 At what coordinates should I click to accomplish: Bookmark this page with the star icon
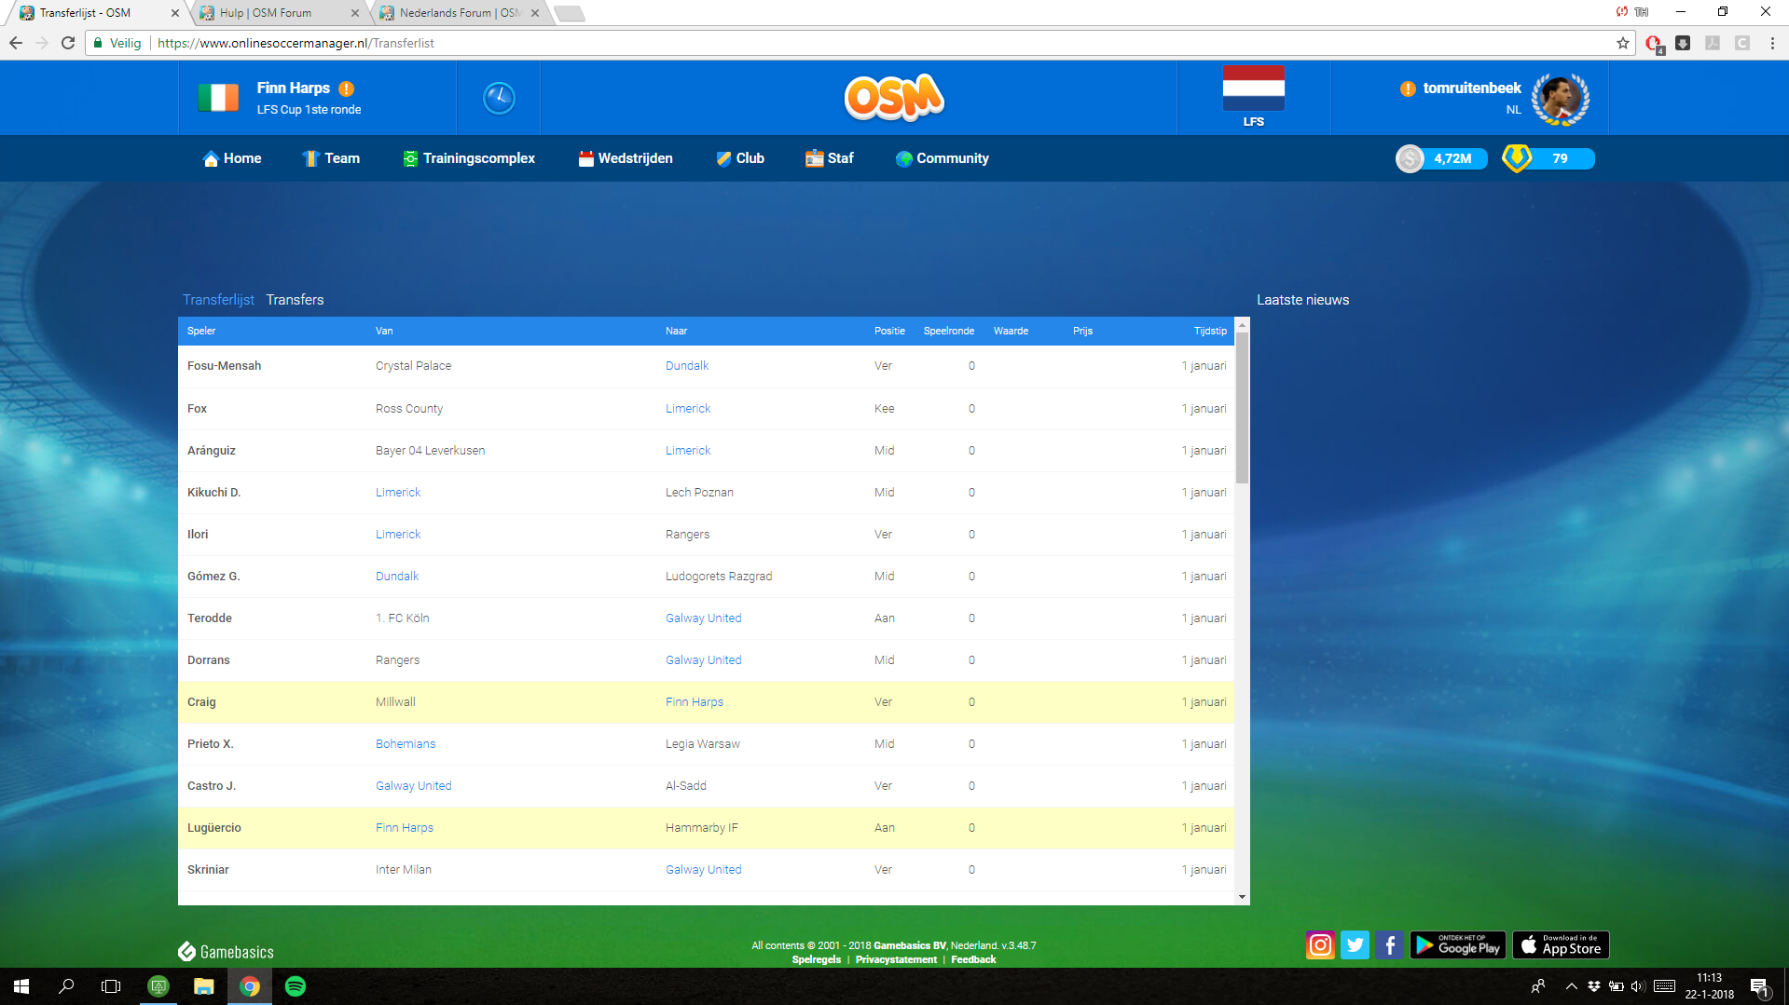pyautogui.click(x=1623, y=43)
